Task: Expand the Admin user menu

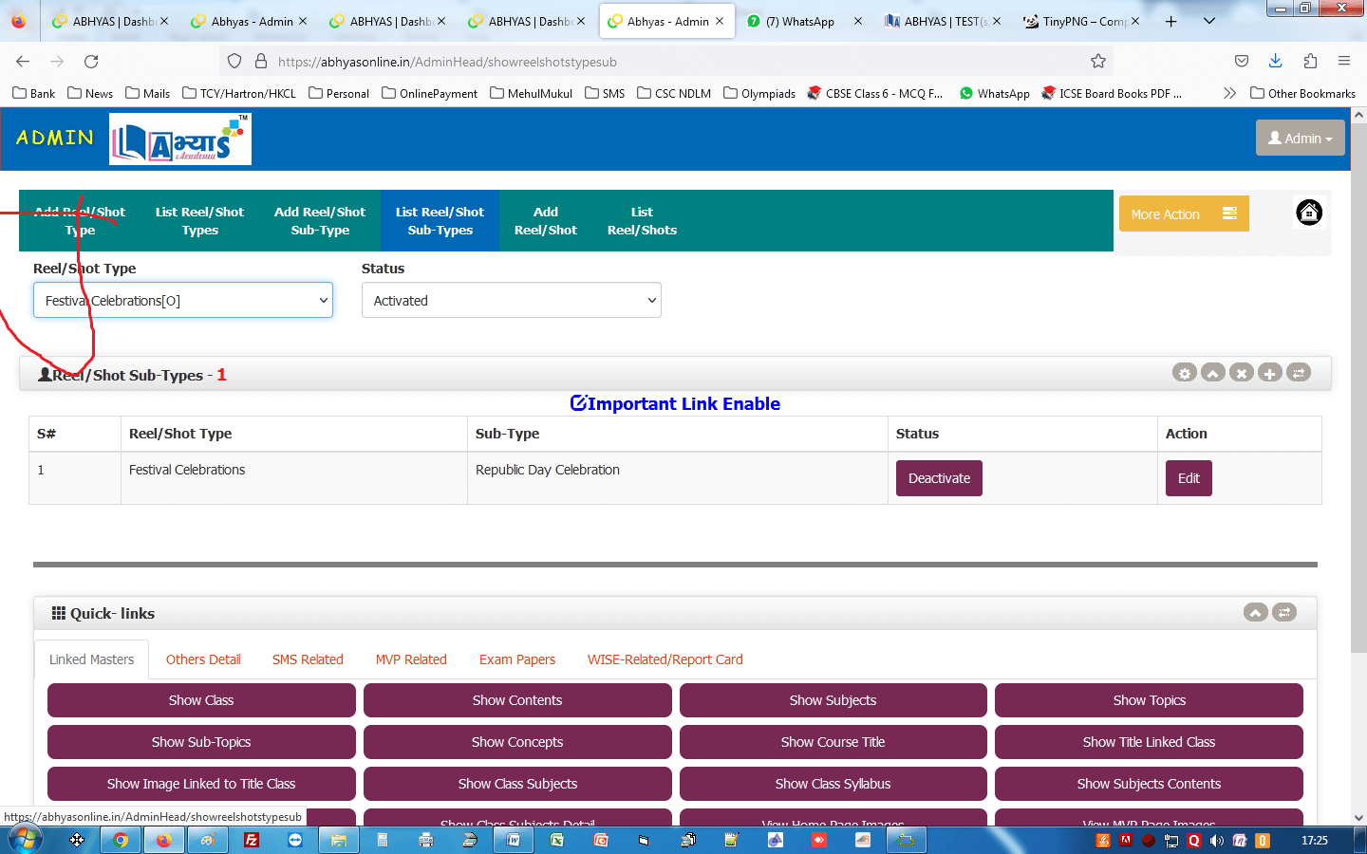Action: pos(1300,139)
